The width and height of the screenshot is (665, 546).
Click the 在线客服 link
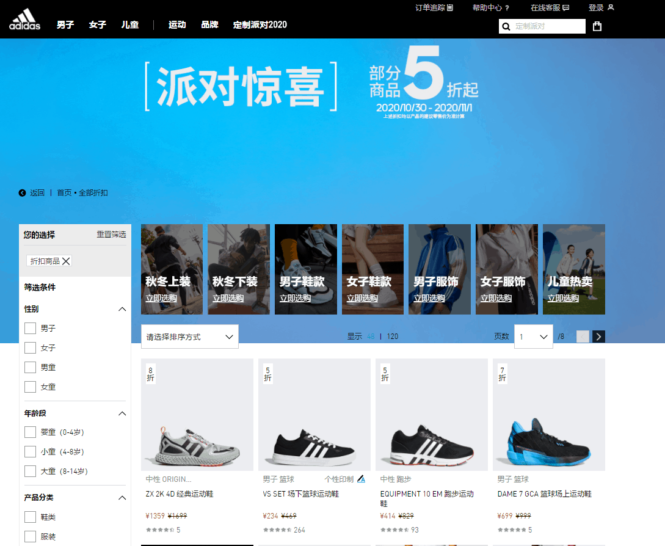click(x=545, y=8)
